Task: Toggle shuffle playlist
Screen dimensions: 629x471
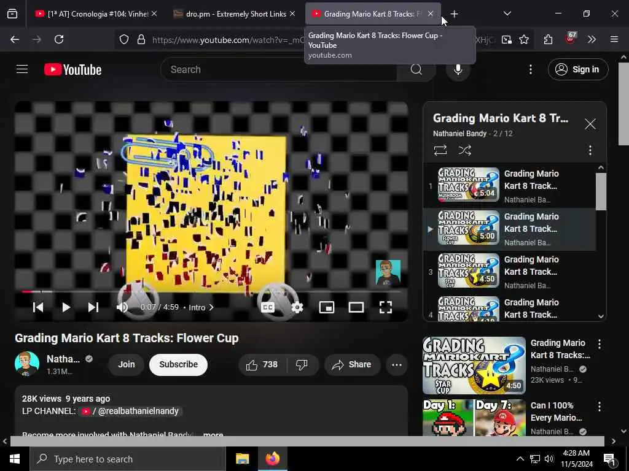Action: (465, 150)
